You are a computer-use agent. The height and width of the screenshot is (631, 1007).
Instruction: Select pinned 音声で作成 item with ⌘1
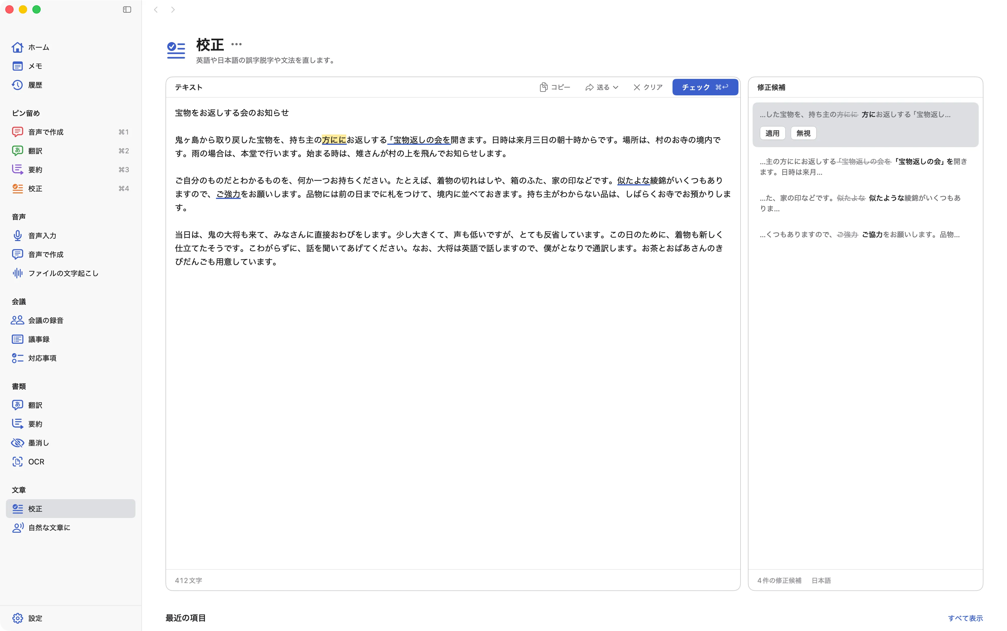(x=71, y=132)
